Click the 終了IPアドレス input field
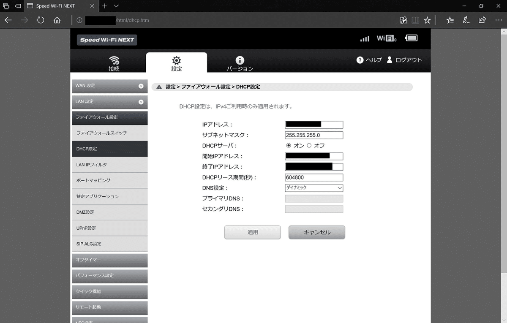The image size is (507, 323). [x=314, y=167]
